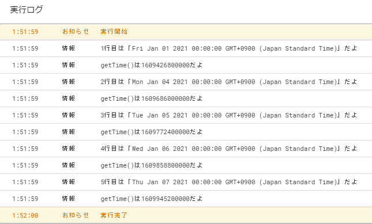This screenshot has height=224, width=372.
Task: Click 1:51:59 timestamp in 4行目 row
Action: [25, 149]
